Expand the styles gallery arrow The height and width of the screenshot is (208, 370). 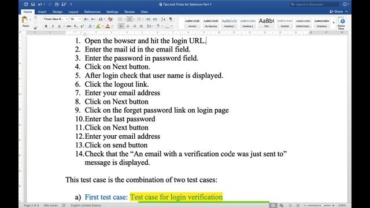point(334,23)
